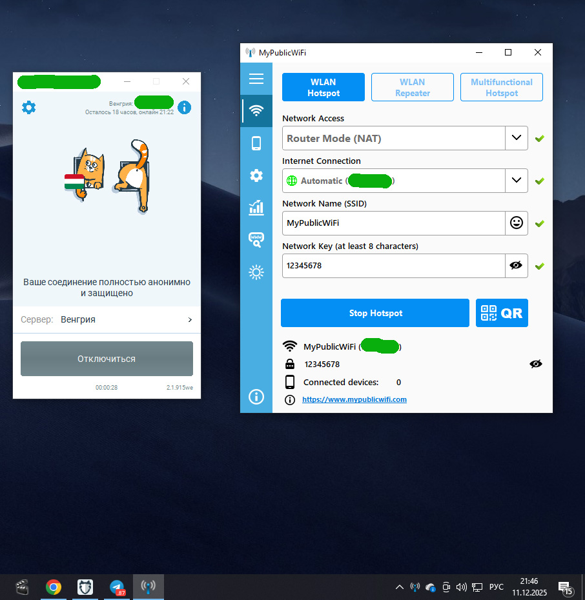Maximize the MyPublicWiFi window
The height and width of the screenshot is (600, 585).
(508, 52)
